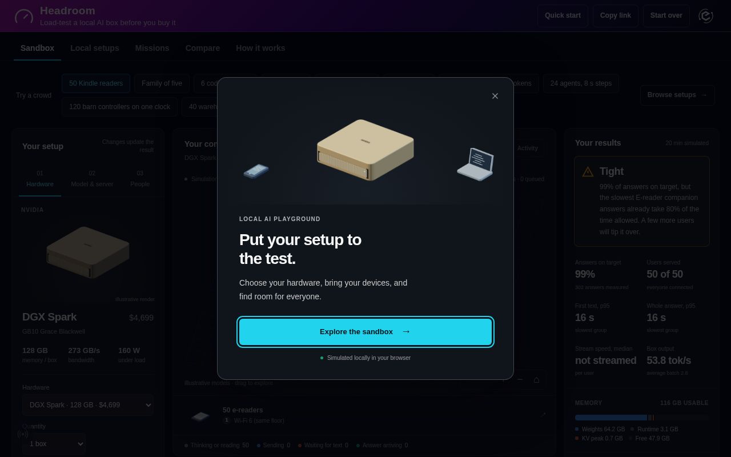
Task: Click the Activity button
Action: 528,148
